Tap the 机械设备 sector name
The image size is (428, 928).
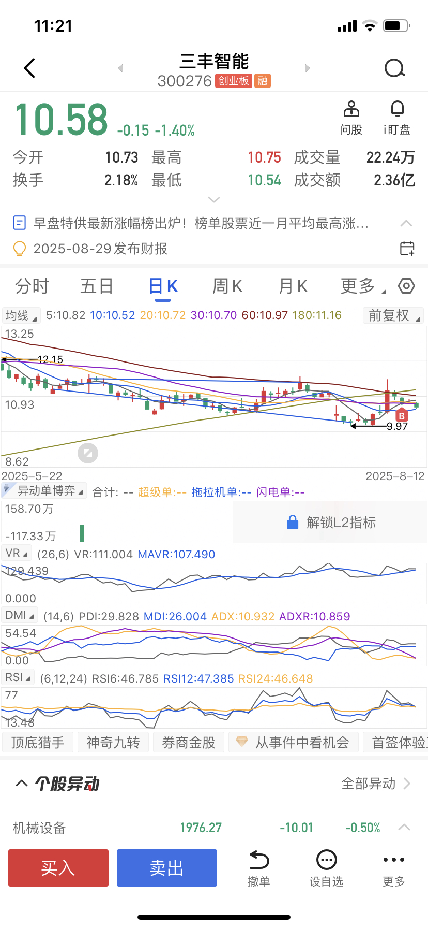coord(39,828)
